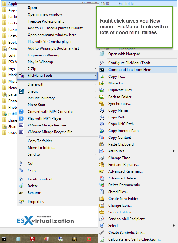
Task: Select Enqueue in Winamp
Action: (x=44, y=55)
